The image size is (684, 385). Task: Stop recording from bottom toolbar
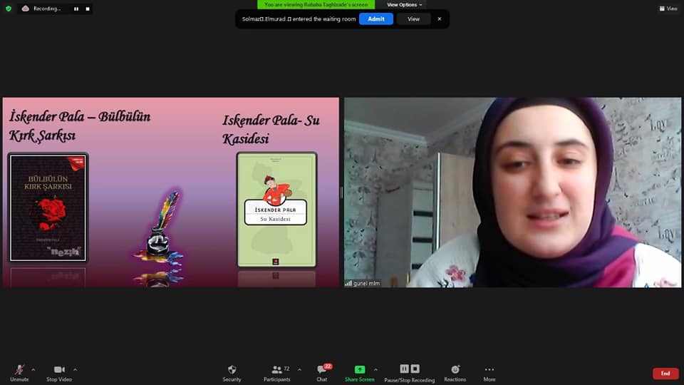pyautogui.click(x=415, y=369)
